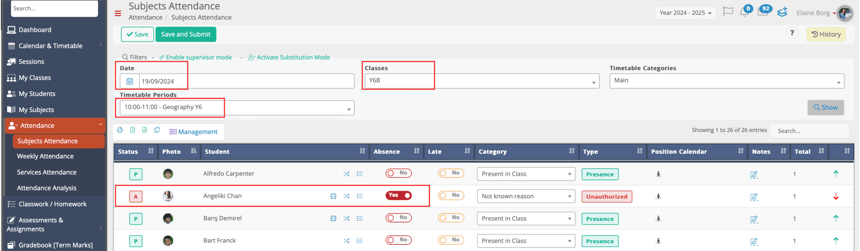Open position calendar for Alfredo Carpenter
The height and width of the screenshot is (251, 860).
coord(658,174)
